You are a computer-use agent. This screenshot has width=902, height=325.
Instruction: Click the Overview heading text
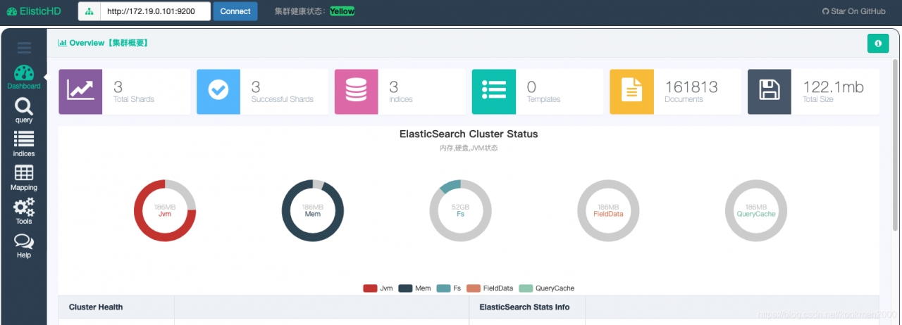click(109, 43)
